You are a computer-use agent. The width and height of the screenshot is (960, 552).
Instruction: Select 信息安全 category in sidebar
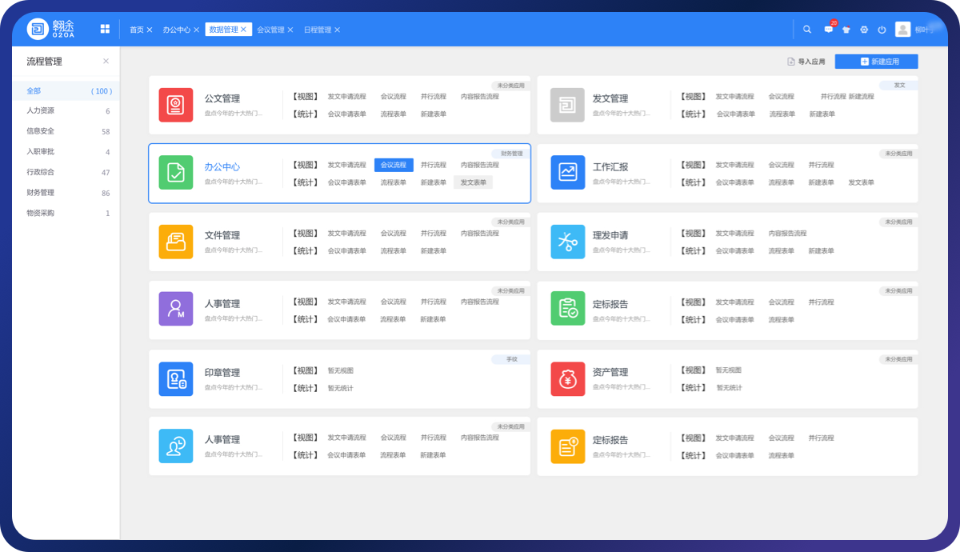pos(41,131)
